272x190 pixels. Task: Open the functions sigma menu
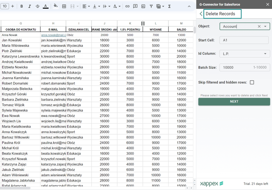point(169,6)
